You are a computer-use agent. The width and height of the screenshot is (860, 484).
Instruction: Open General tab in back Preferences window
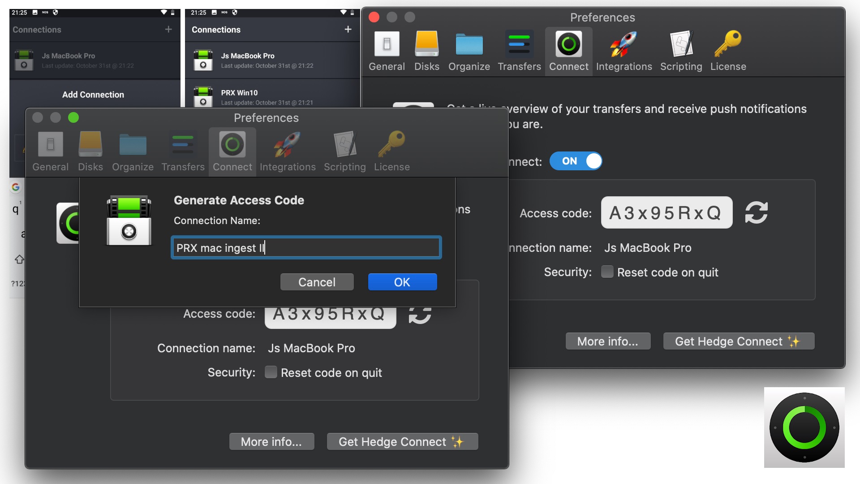(387, 52)
